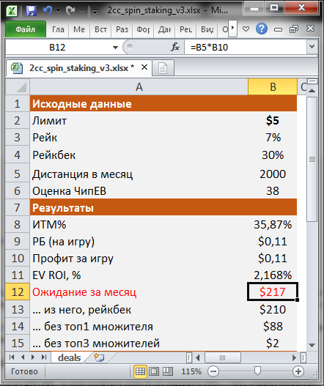Click the vertical scrollbar down arrow
The height and width of the screenshot is (386, 324).
click(x=312, y=345)
